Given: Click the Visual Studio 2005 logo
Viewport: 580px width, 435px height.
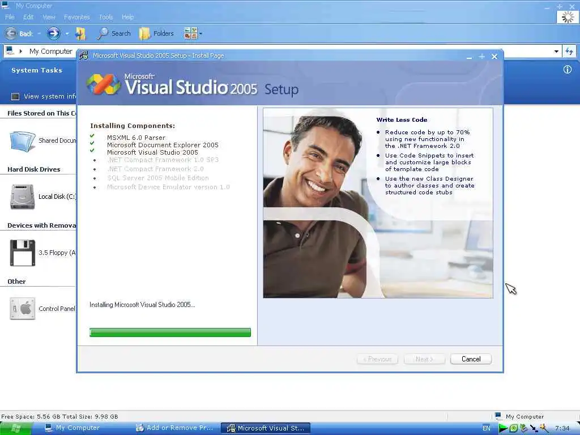Looking at the screenshot, I should [103, 84].
